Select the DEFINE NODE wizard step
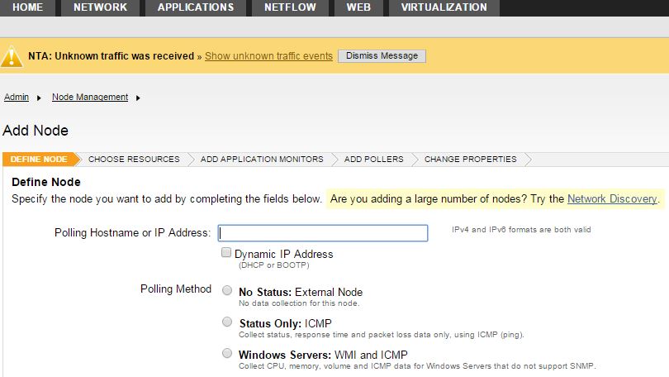Screen dimensions: 669x377 click(x=39, y=160)
